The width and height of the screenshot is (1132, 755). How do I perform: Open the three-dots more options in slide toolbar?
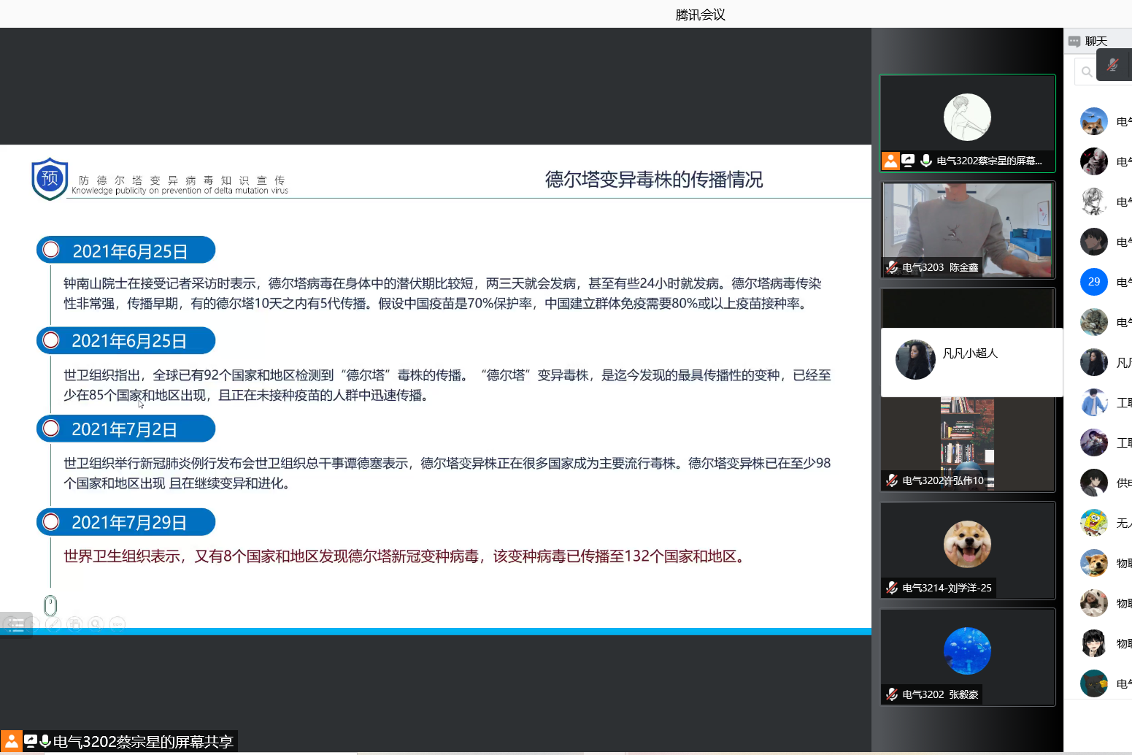tap(118, 624)
